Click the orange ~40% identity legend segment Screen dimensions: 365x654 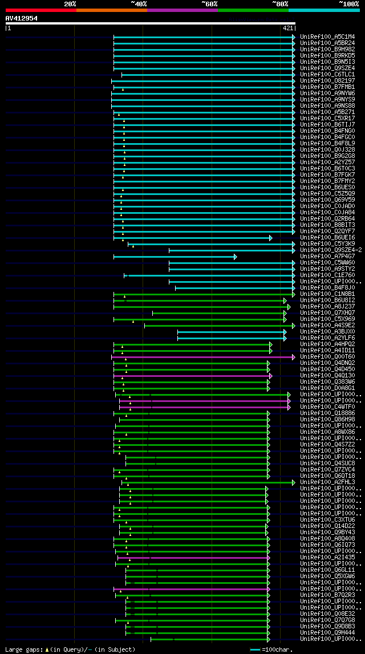pyautogui.click(x=112, y=10)
